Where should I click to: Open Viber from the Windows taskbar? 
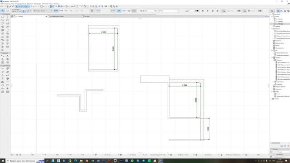point(126,161)
